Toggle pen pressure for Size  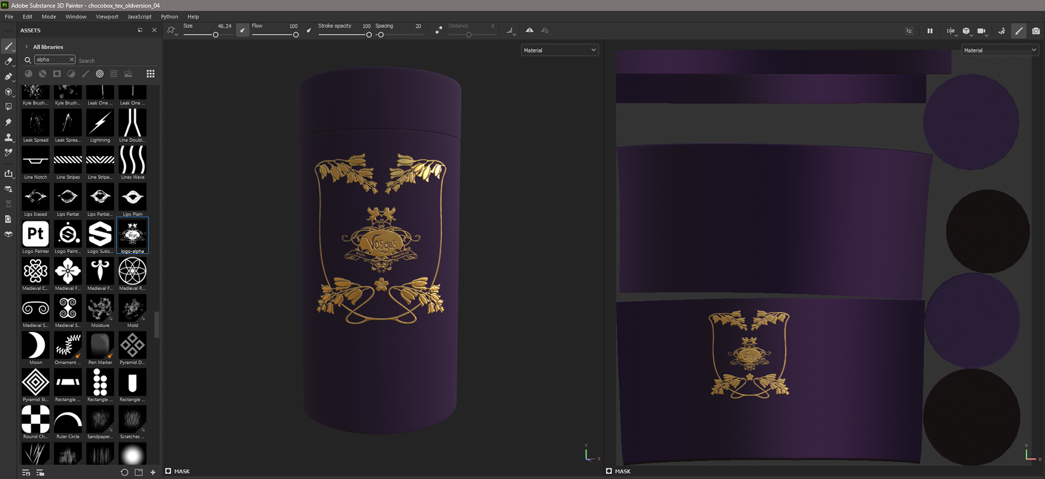243,30
